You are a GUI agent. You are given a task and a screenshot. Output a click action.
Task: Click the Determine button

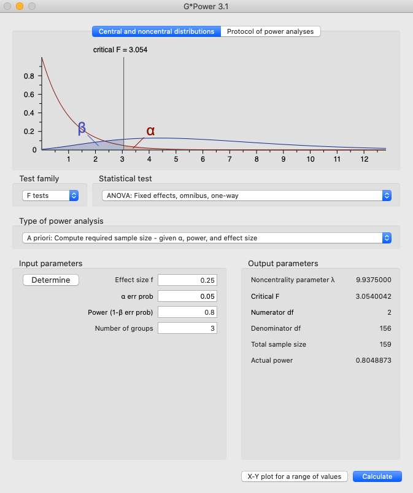click(51, 280)
